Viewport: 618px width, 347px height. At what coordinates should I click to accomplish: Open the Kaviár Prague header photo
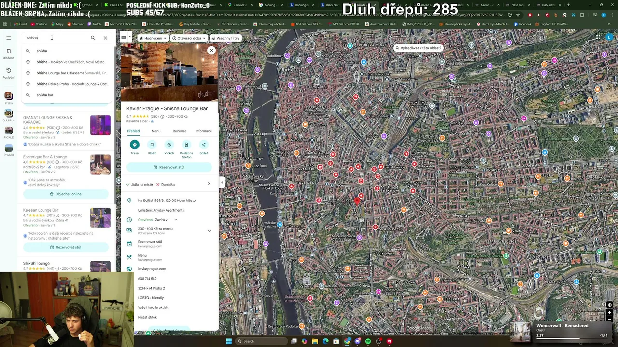click(169, 72)
